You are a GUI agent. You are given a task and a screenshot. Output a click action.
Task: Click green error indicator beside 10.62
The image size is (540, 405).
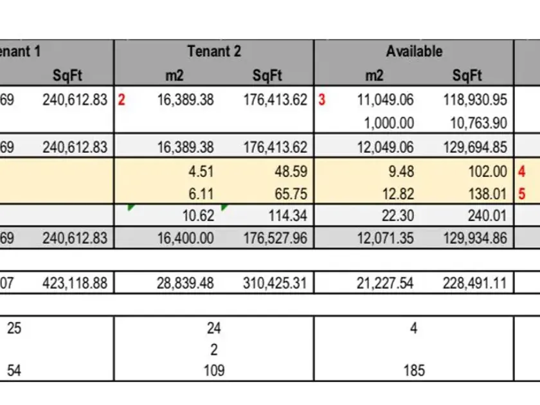(x=131, y=207)
